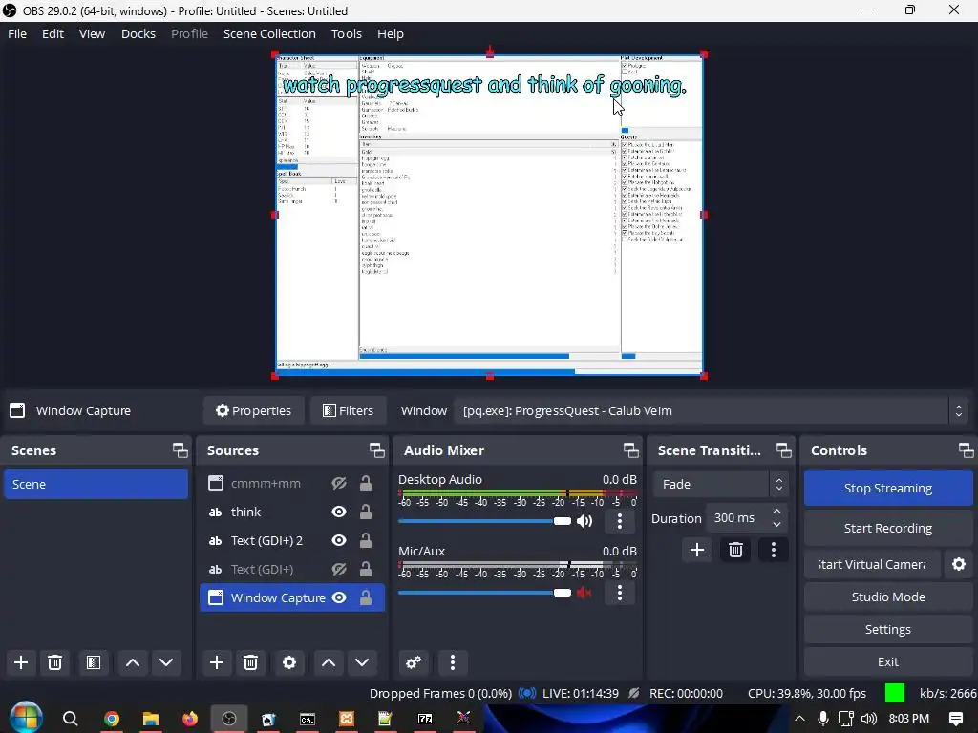Increase transition Duration with up arrow
The height and width of the screenshot is (733, 978).
pyautogui.click(x=776, y=512)
